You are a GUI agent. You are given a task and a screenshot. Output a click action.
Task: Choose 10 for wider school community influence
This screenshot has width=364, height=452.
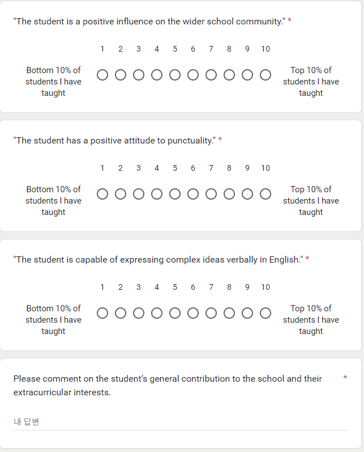265,75
